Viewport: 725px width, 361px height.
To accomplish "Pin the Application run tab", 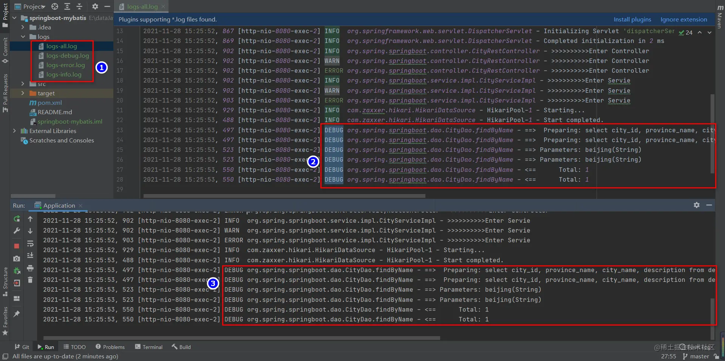I will (17, 314).
